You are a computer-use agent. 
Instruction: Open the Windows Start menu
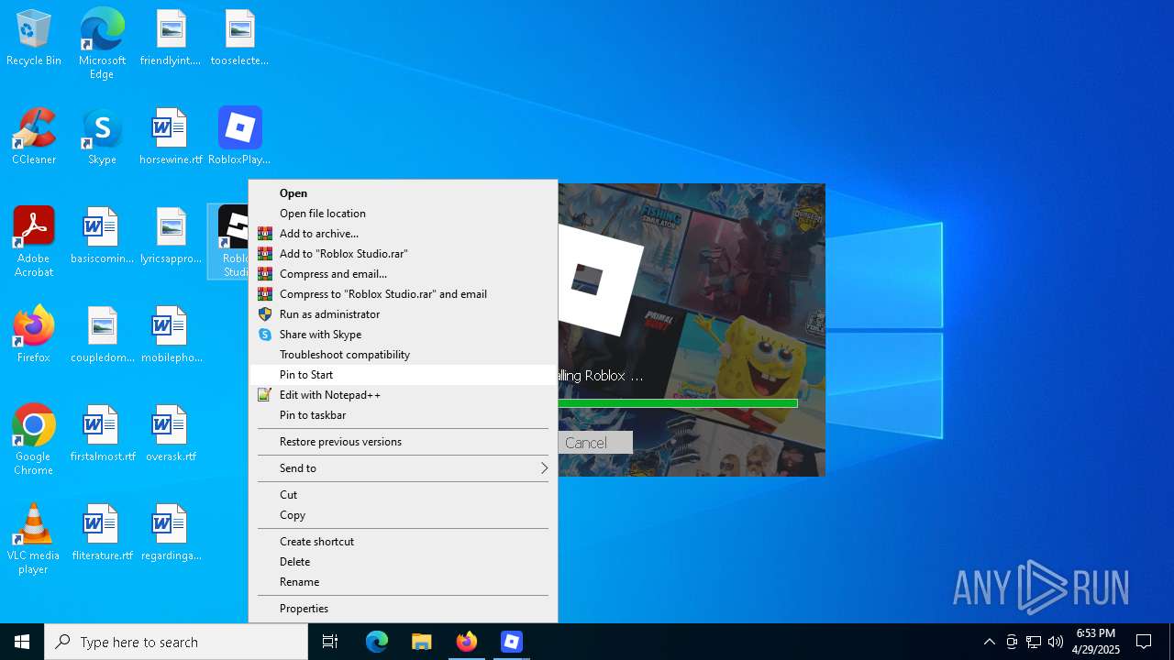22,642
